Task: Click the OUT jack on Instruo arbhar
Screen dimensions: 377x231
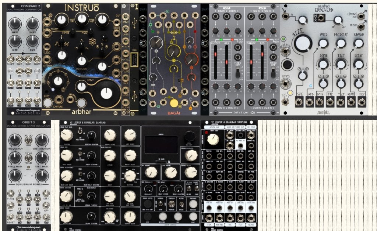Action: click(117, 22)
